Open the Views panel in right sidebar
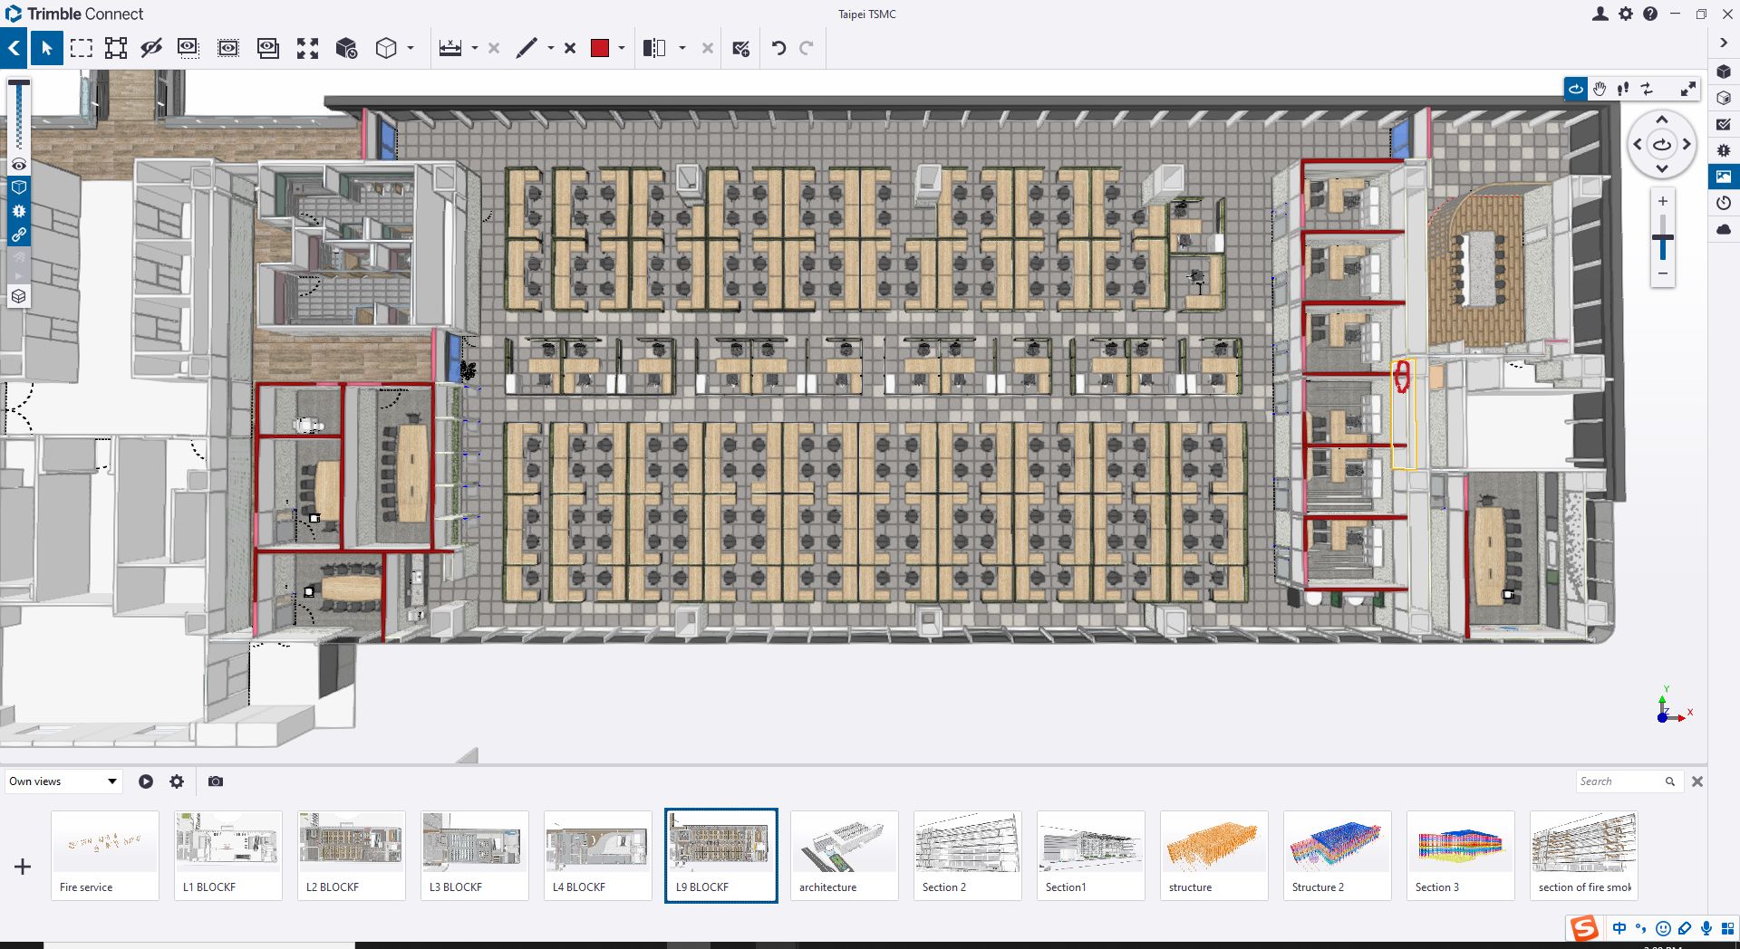Viewport: 1740px width, 949px height. 1724,177
